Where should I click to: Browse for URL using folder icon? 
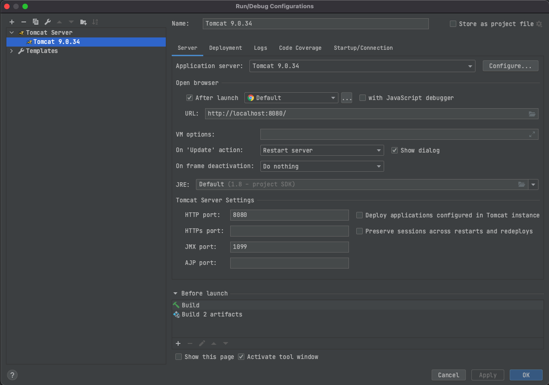point(532,114)
